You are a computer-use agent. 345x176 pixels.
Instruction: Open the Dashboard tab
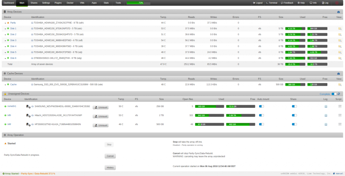coord(9,3)
